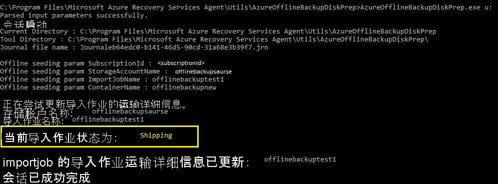Click the <subscriptionId> placeholder value

pyautogui.click(x=181, y=63)
